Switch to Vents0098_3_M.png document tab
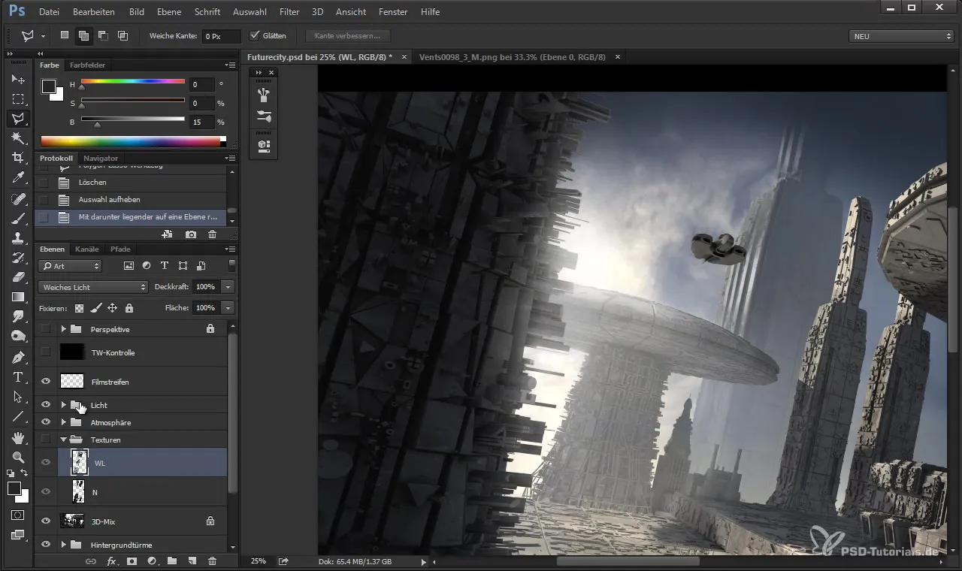 512,57
